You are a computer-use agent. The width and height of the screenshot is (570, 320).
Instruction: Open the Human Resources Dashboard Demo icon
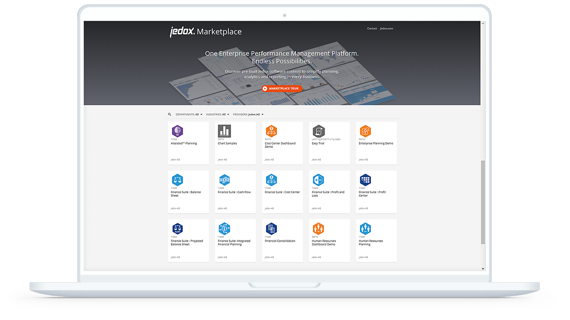pyautogui.click(x=318, y=229)
